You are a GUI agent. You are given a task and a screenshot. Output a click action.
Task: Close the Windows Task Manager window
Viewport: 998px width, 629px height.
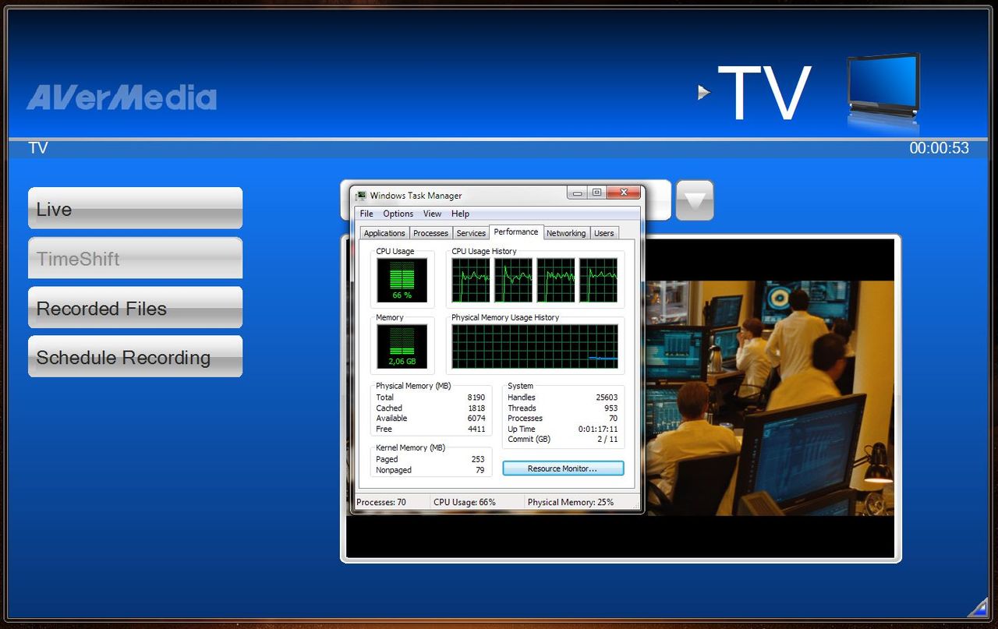[624, 193]
